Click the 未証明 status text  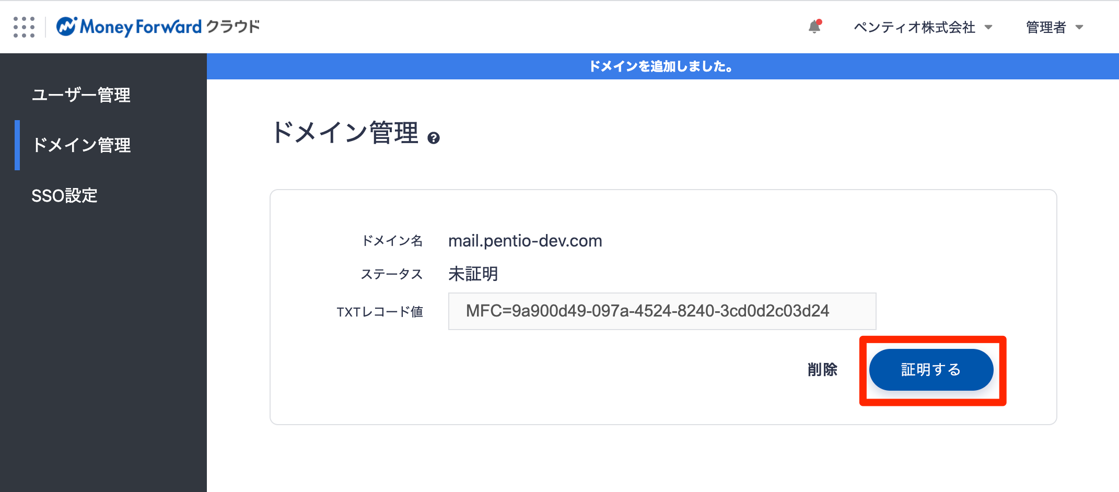click(473, 274)
